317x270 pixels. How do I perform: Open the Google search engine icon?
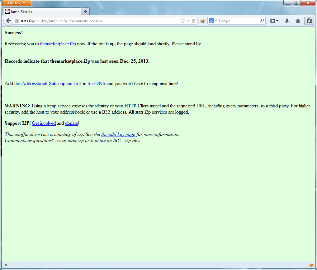(x=211, y=21)
